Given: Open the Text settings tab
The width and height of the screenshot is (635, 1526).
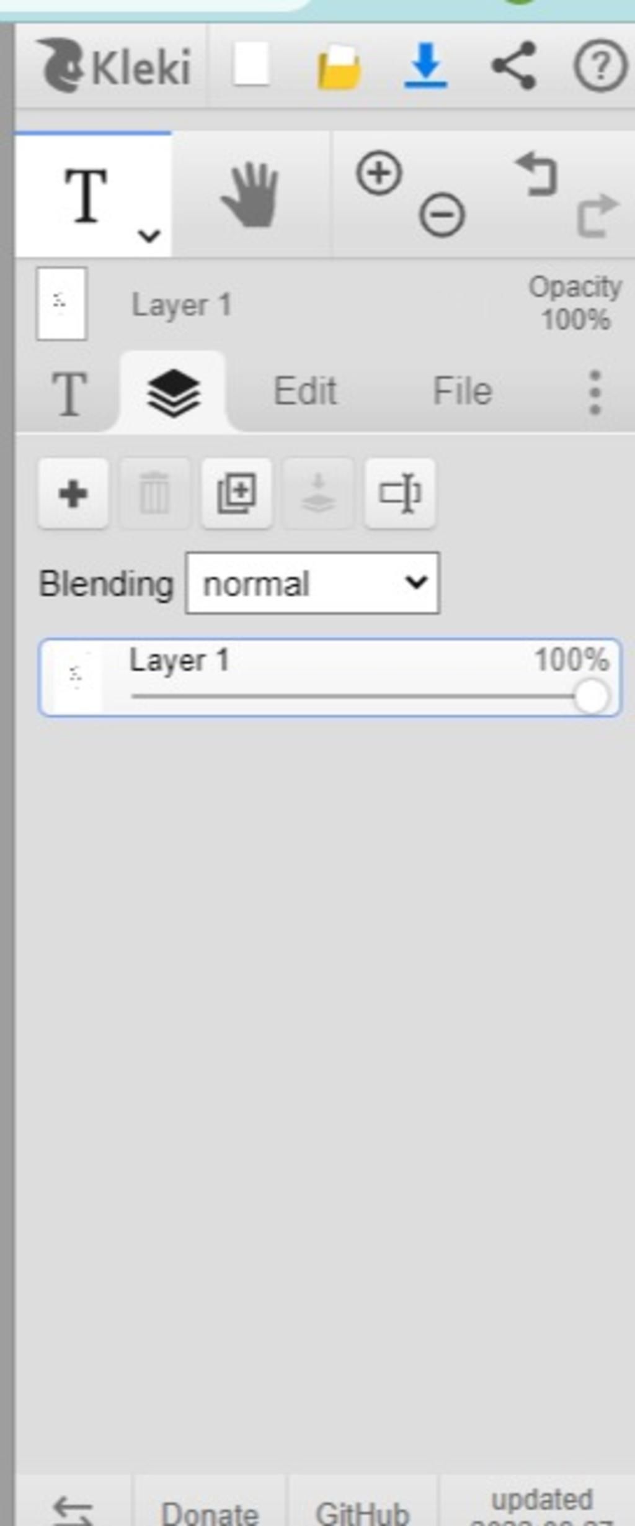Looking at the screenshot, I should tap(69, 392).
